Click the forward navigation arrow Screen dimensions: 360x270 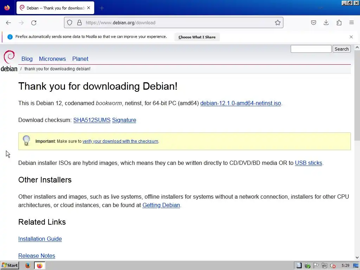pyautogui.click(x=21, y=22)
